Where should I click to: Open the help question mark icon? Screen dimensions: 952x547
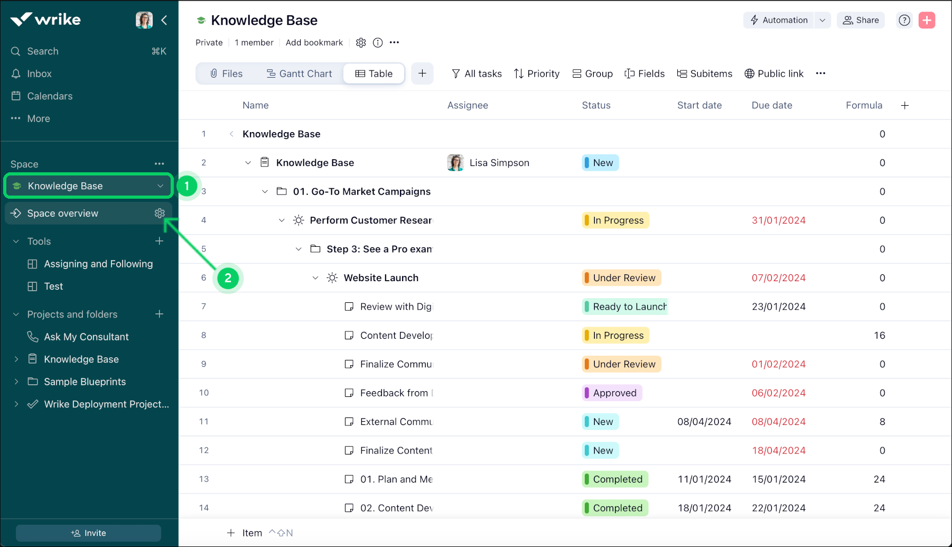[x=904, y=20]
